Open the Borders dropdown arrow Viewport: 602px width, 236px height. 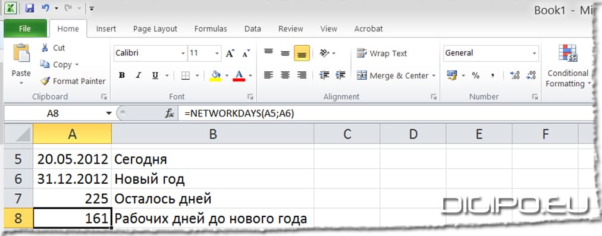pyautogui.click(x=197, y=75)
